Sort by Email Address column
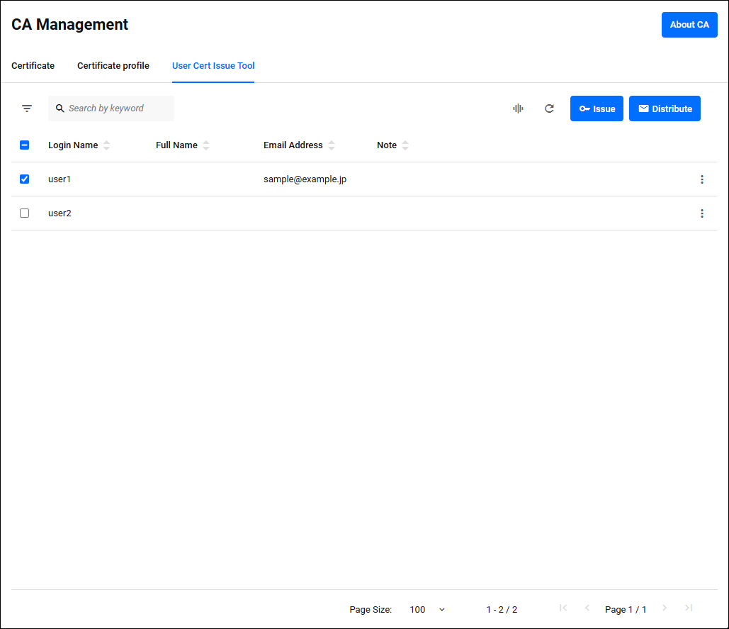729x629 pixels. tap(331, 145)
